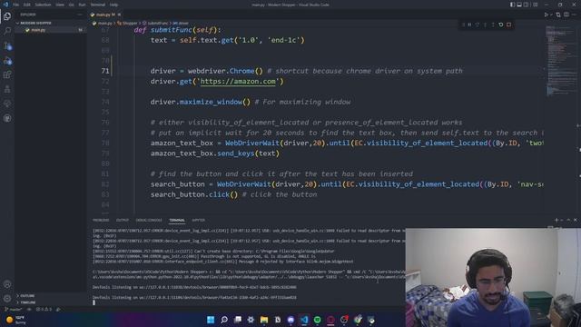This screenshot has width=581, height=327.
Task: Open the Manage gear in activity bar
Action: (x=7, y=299)
